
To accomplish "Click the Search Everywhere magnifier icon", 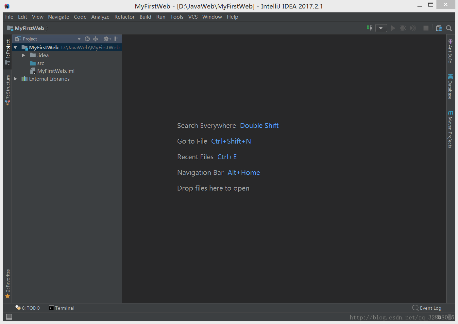I will pyautogui.click(x=449, y=28).
